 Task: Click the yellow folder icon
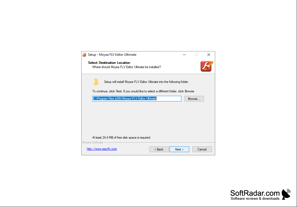96,82
